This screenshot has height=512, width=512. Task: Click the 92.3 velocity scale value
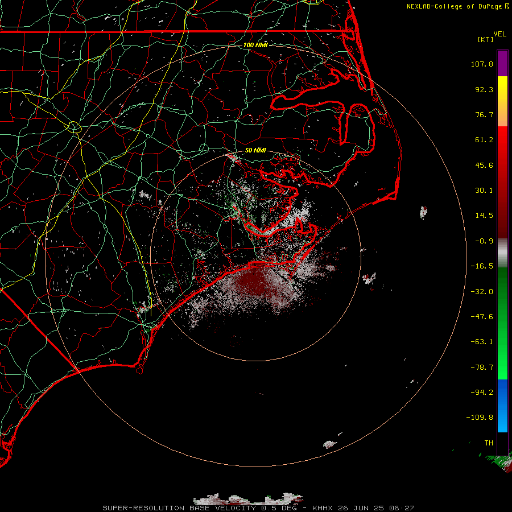484,89
